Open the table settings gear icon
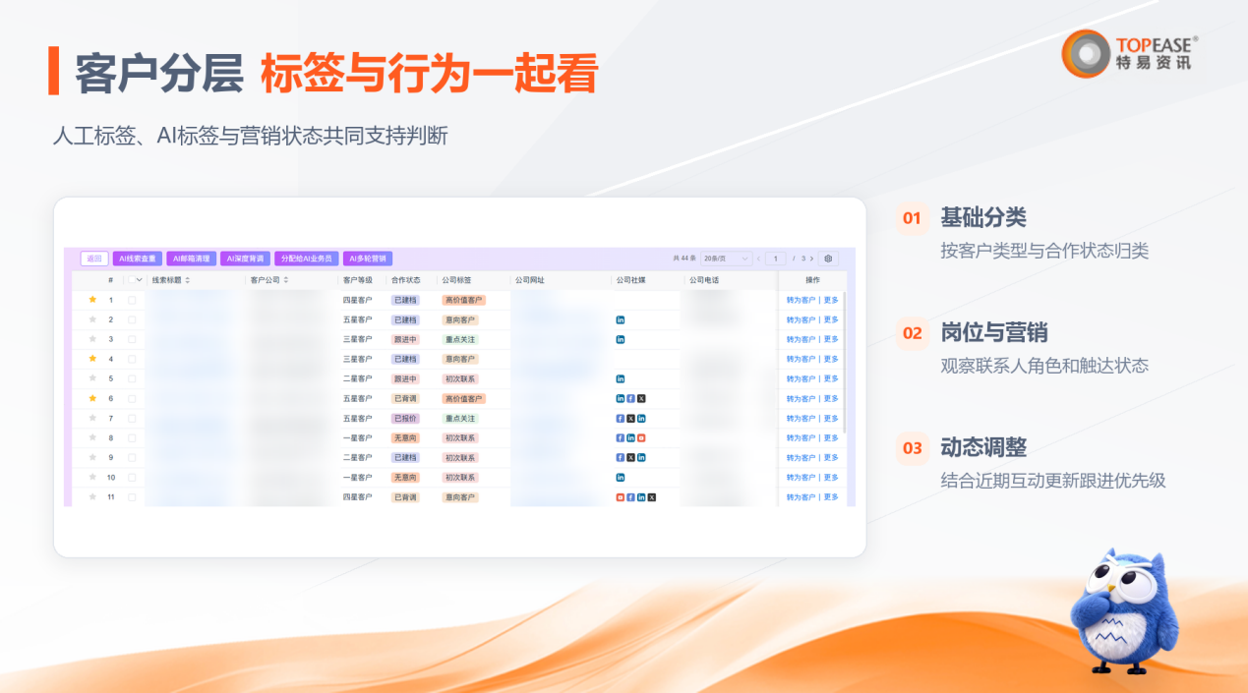The height and width of the screenshot is (693, 1248). coord(828,259)
